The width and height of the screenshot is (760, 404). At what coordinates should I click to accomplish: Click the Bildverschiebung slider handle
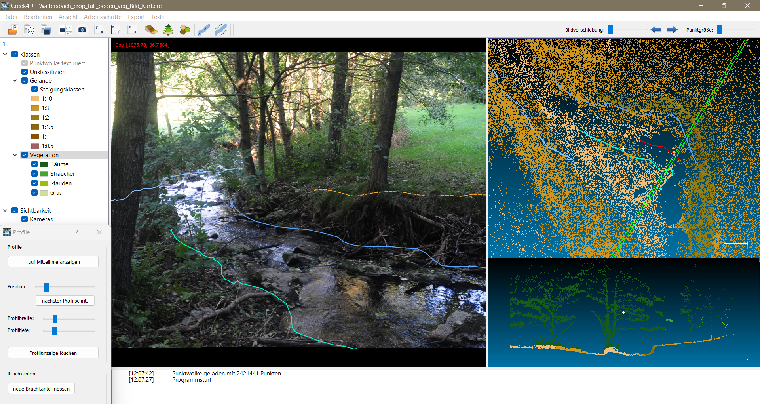pyautogui.click(x=610, y=30)
